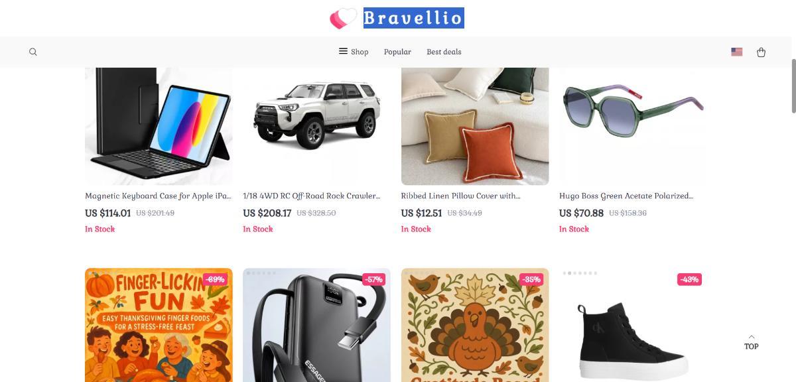This screenshot has height=382, width=796.
Task: Open the Best deals menu item
Action: (444, 52)
